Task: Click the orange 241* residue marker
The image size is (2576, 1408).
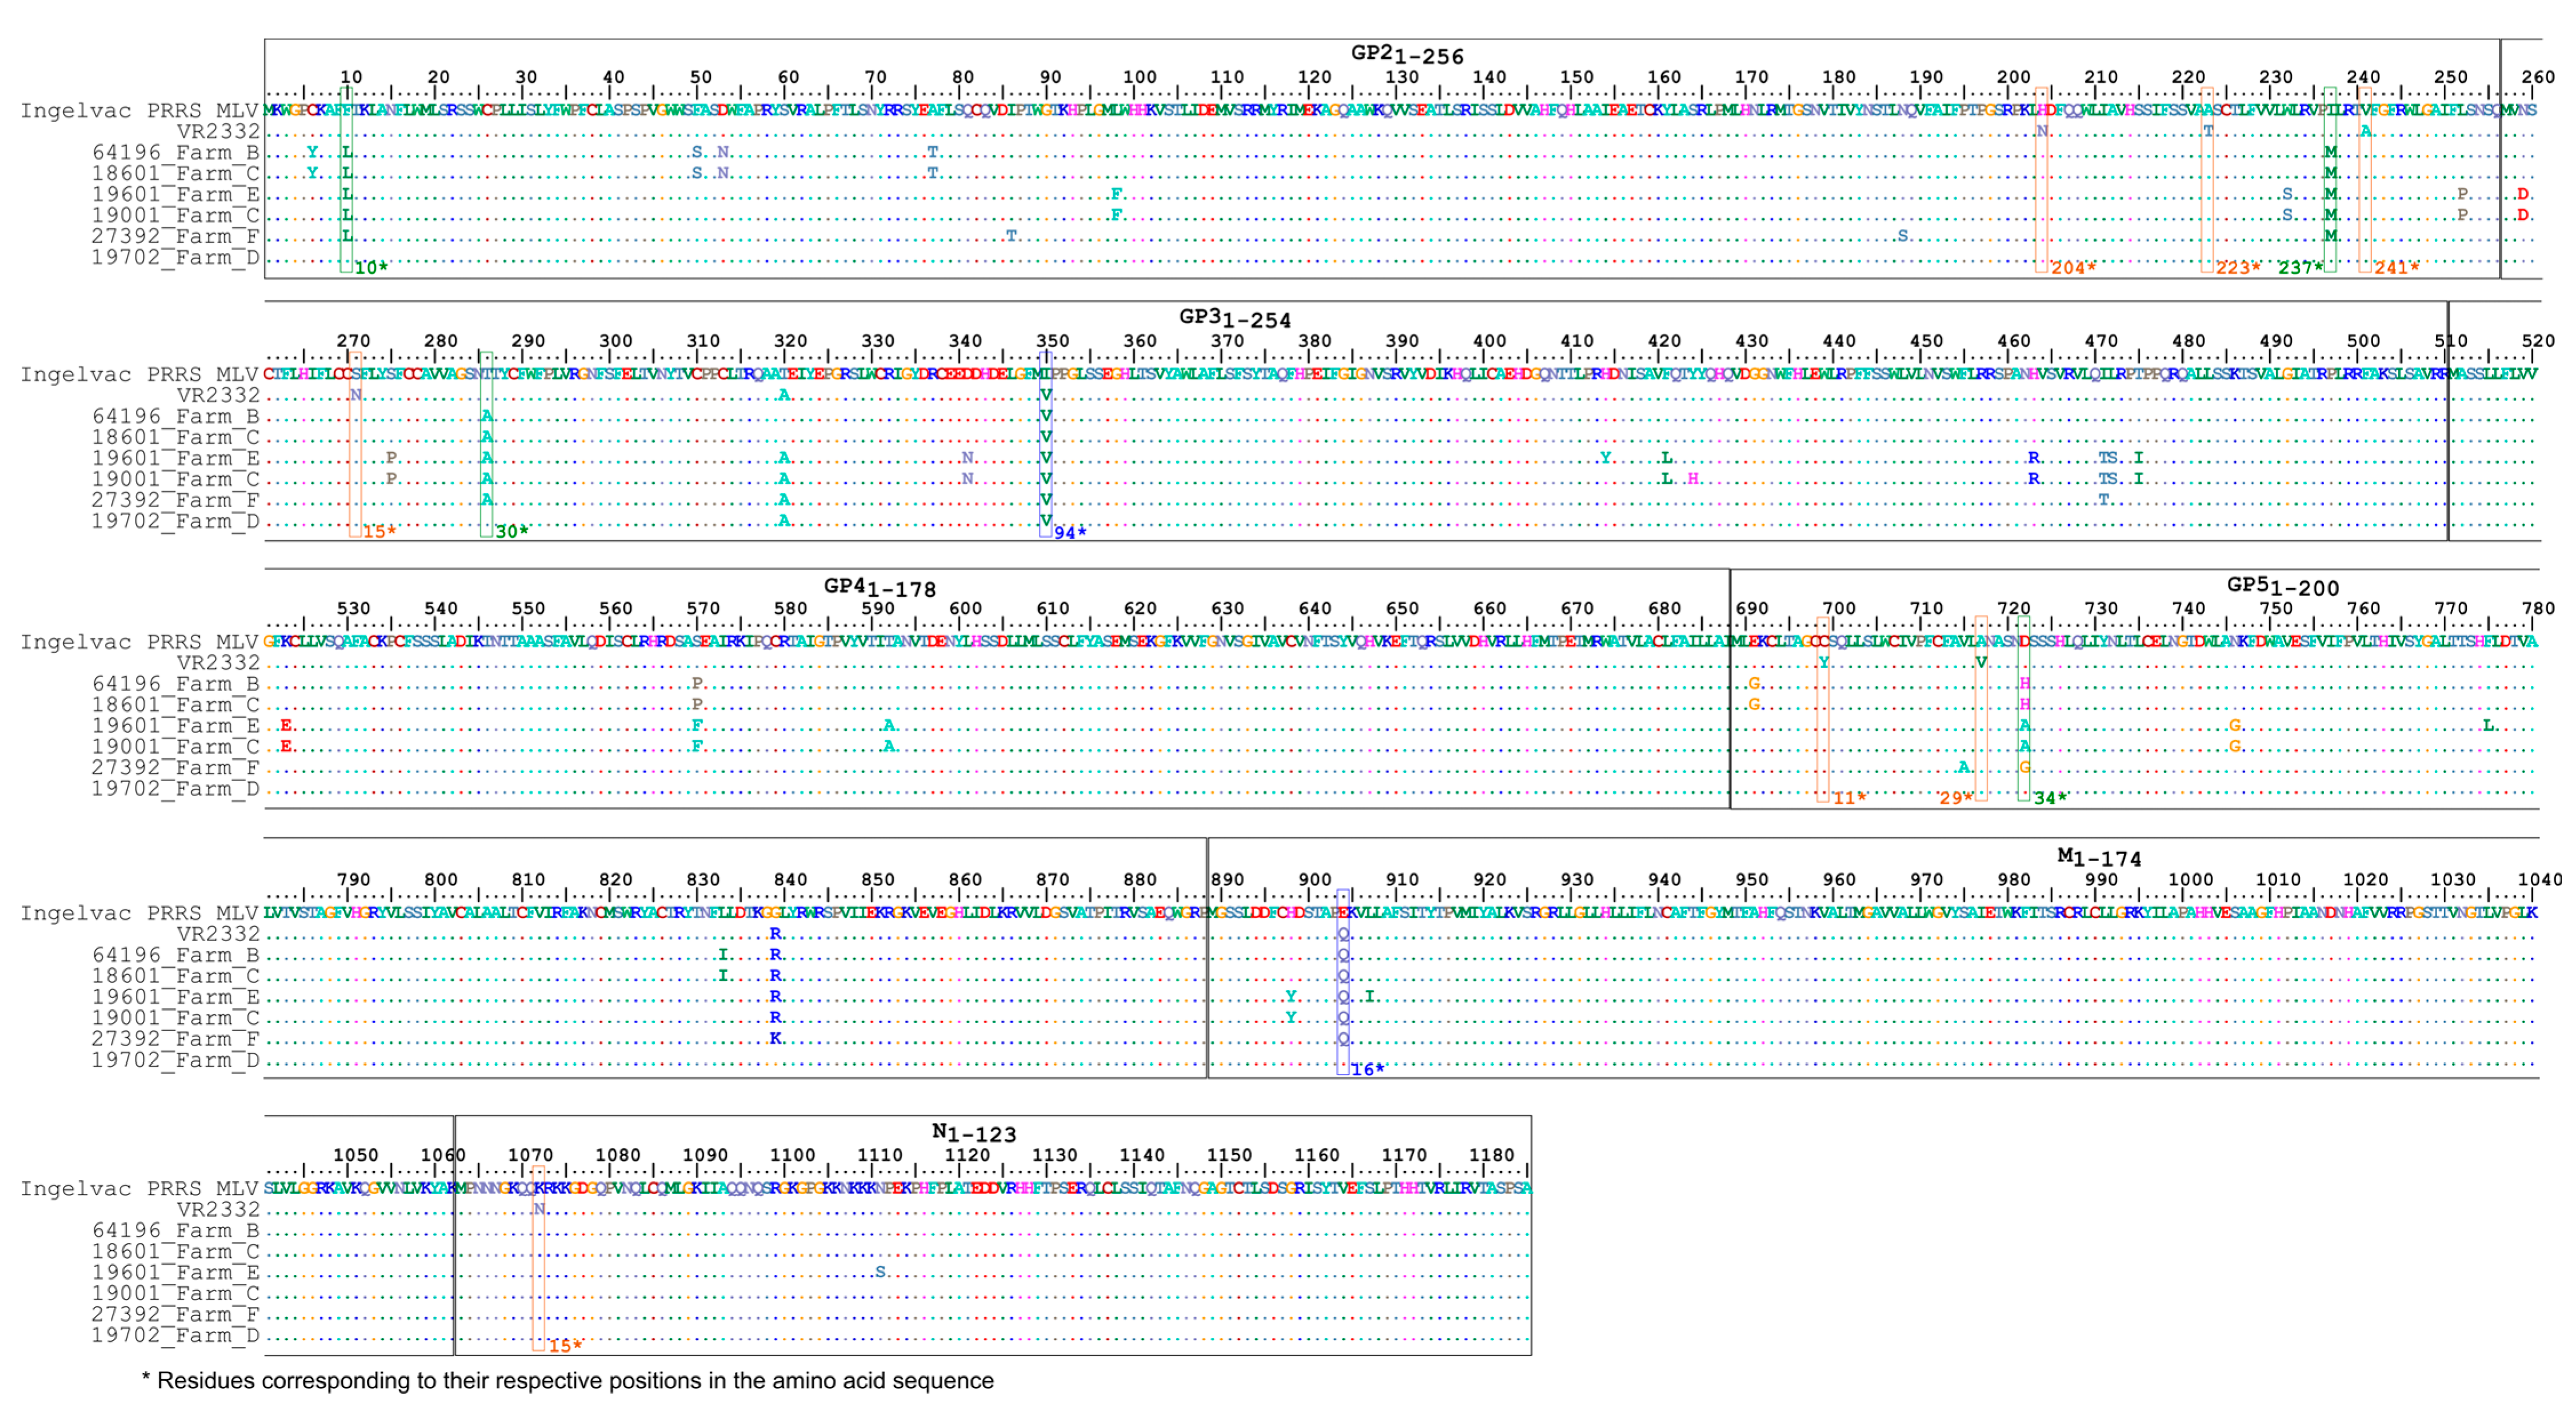Action: [x=2396, y=268]
